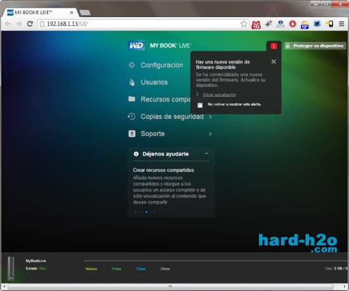Check No volver a mostrar esta alerta
The height and width of the screenshot is (291, 349).
(x=200, y=105)
